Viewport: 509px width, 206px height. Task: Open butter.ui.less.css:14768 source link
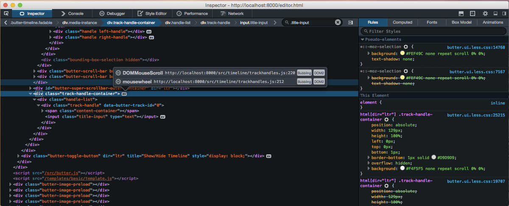(x=476, y=47)
